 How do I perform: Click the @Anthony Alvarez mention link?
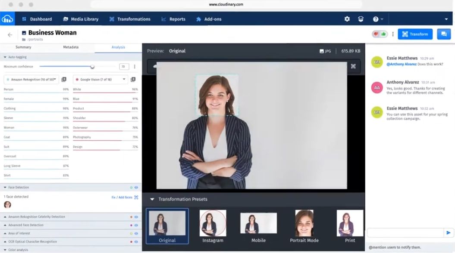(402, 64)
